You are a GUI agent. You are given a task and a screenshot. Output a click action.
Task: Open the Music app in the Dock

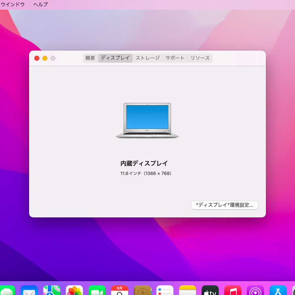tap(233, 290)
